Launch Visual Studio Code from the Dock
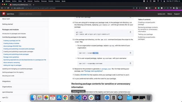 (78, 97)
